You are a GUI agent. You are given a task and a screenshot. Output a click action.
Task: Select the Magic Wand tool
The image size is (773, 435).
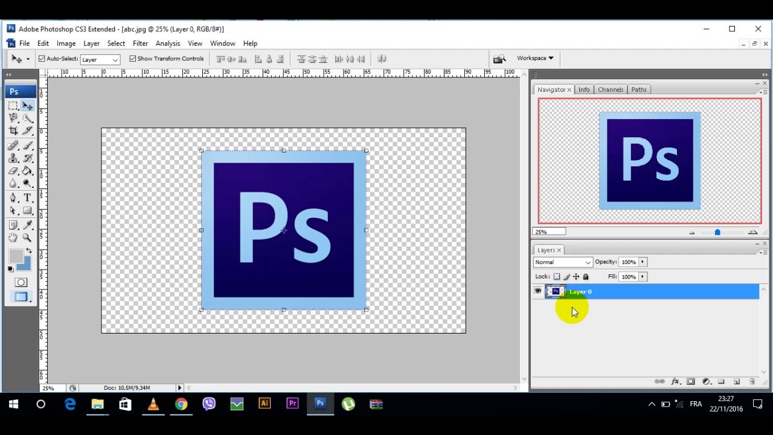pos(28,118)
